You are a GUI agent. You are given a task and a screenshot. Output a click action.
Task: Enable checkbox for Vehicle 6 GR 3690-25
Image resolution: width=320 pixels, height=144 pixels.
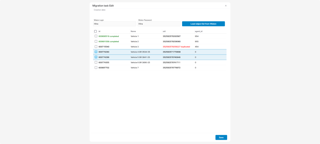click(x=96, y=62)
